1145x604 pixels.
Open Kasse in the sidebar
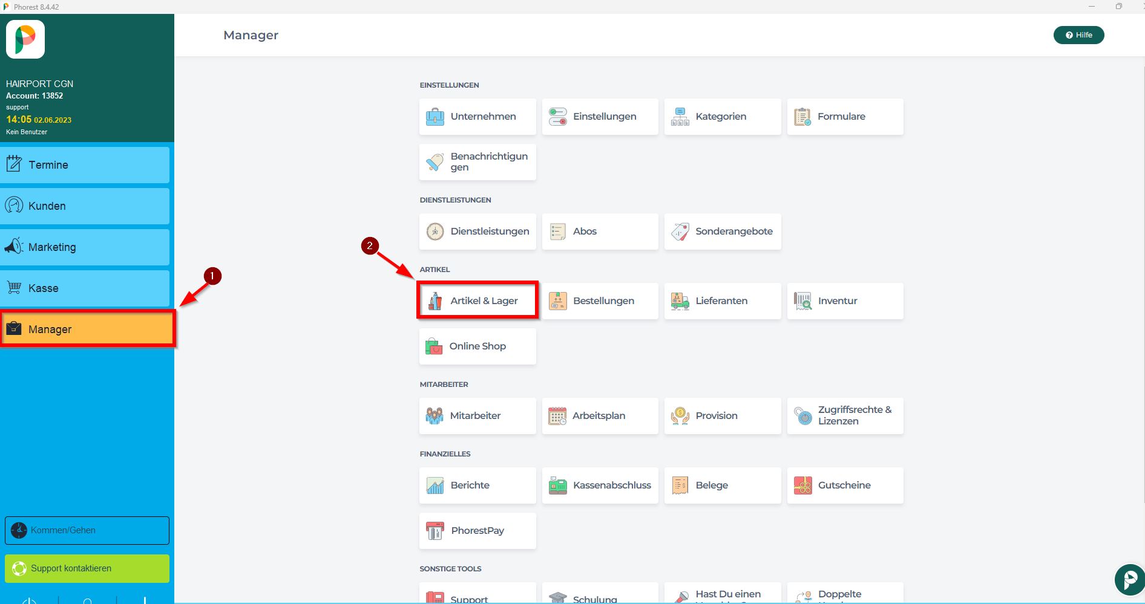[x=85, y=288]
